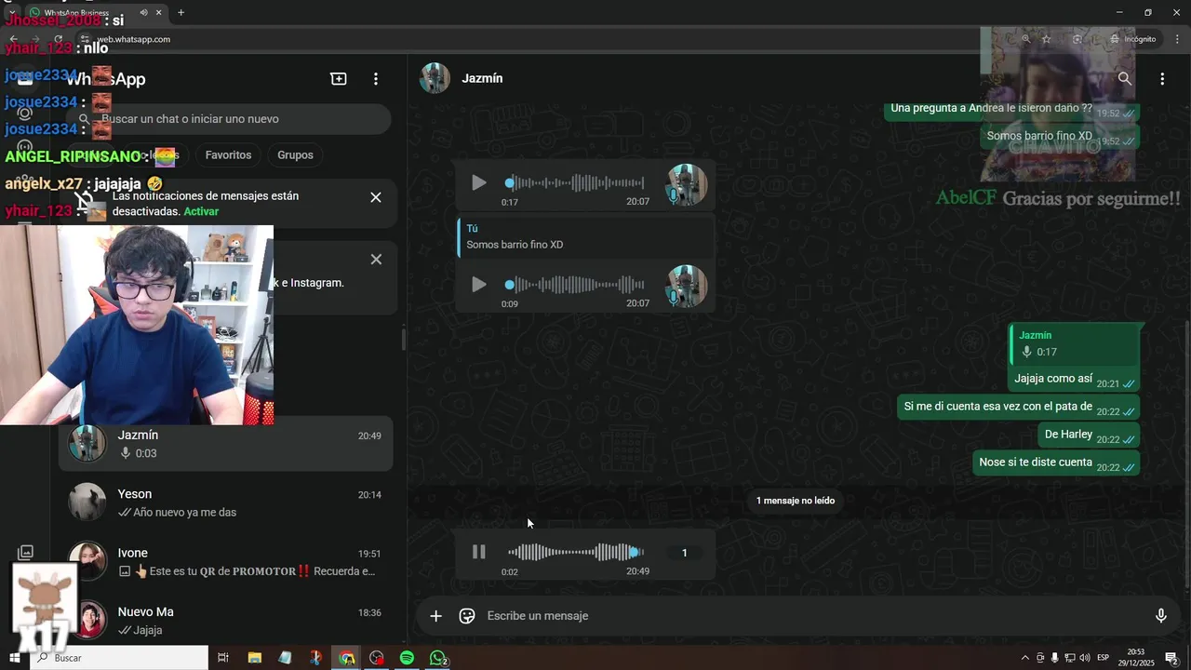Filter chats by Favoritos
The width and height of the screenshot is (1191, 670).
[x=228, y=155]
